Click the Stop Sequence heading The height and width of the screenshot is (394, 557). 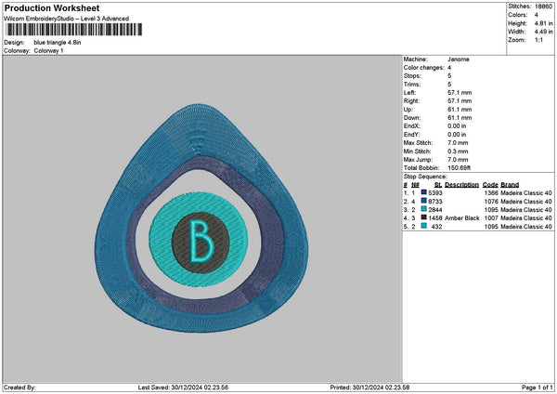click(427, 176)
